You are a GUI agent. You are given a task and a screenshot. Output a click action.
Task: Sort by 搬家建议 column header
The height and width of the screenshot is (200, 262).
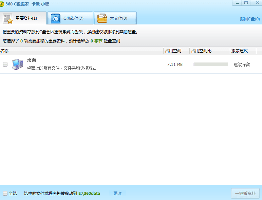240,51
